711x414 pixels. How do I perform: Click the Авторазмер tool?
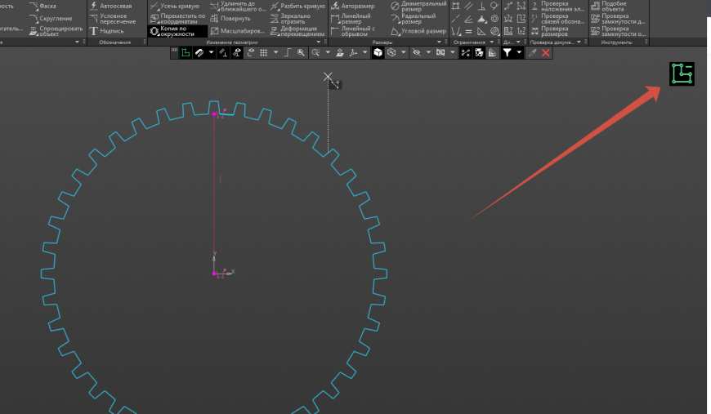point(353,6)
